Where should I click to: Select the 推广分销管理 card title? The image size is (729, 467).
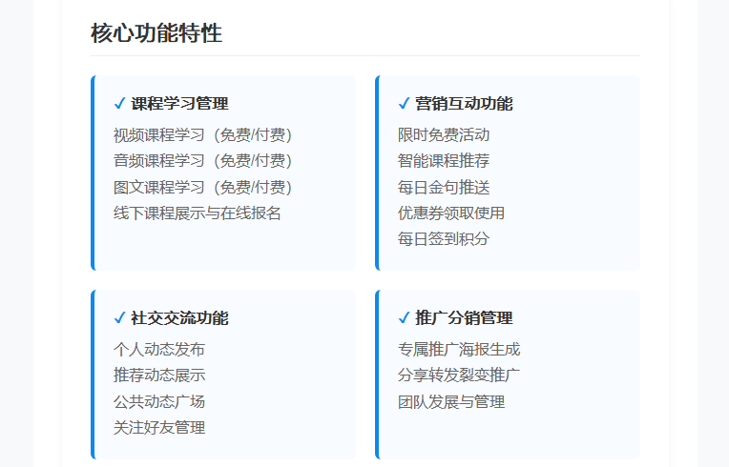click(464, 318)
